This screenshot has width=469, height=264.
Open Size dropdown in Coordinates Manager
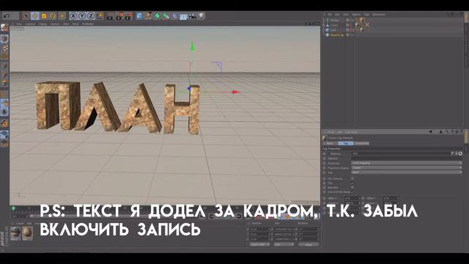(x=284, y=244)
